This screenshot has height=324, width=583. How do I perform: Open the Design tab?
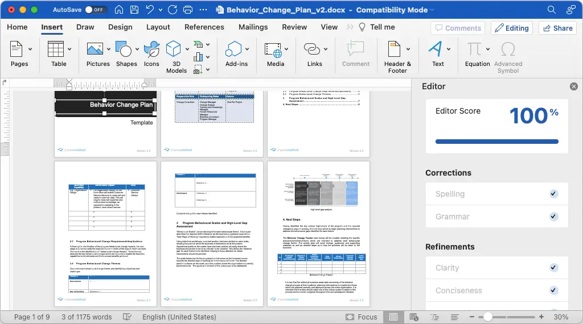(x=120, y=27)
